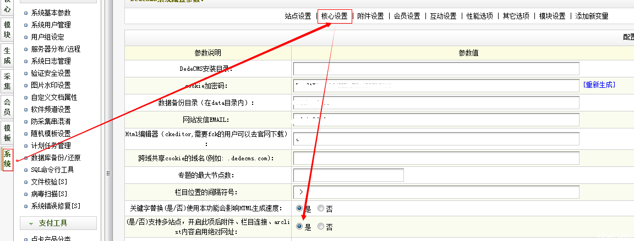Select 是 for 关键字替换 option
634x241 pixels.
point(299,209)
